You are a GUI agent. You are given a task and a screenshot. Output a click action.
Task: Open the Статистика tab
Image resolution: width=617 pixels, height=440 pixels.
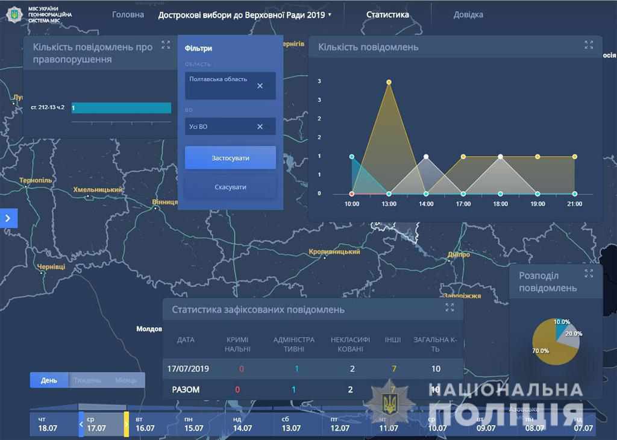tap(387, 14)
